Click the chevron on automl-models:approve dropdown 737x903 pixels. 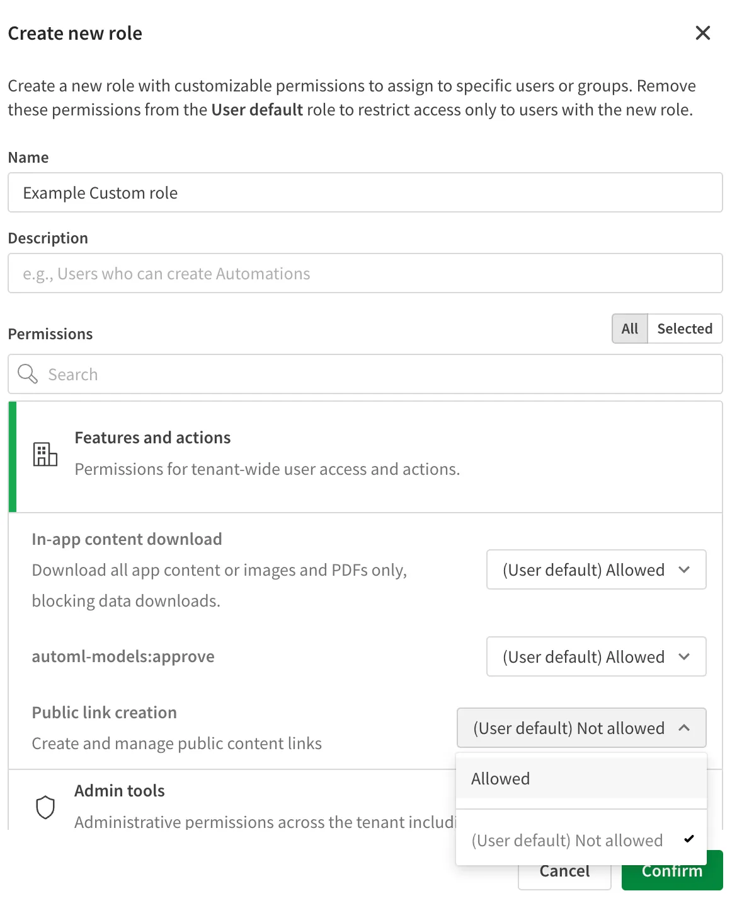tap(684, 657)
